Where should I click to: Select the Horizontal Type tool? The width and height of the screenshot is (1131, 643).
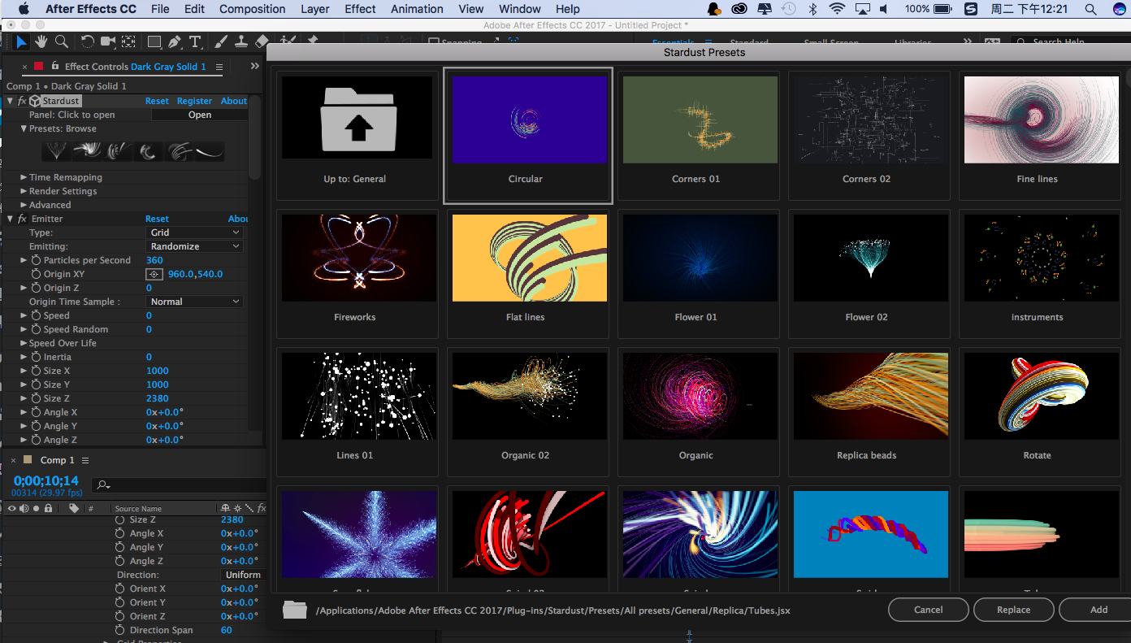(195, 41)
